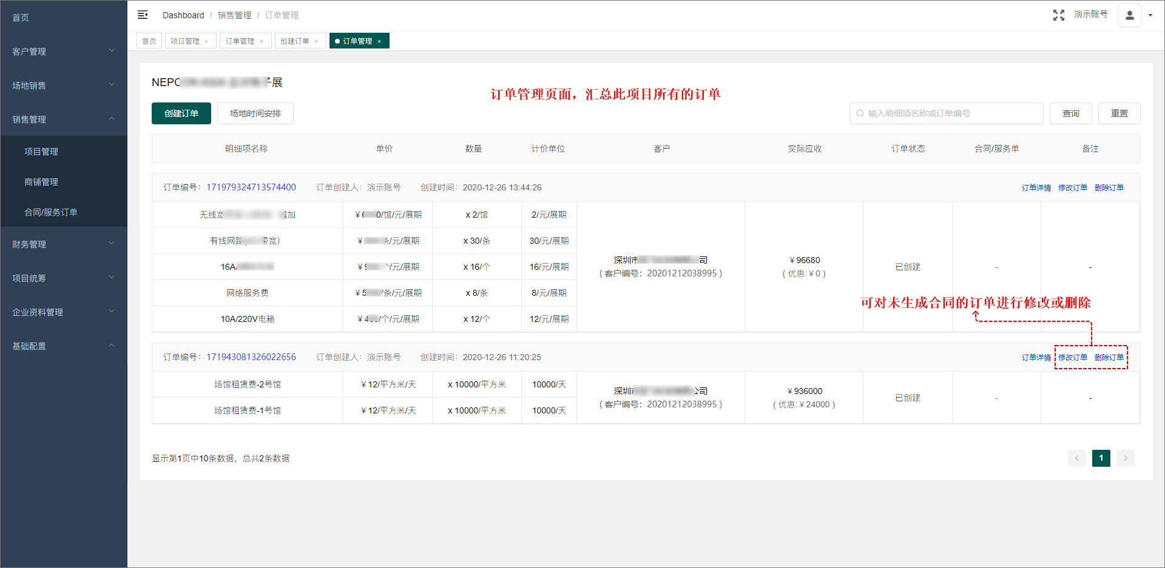
Task: Go to previous page arrow
Action: tap(1077, 458)
